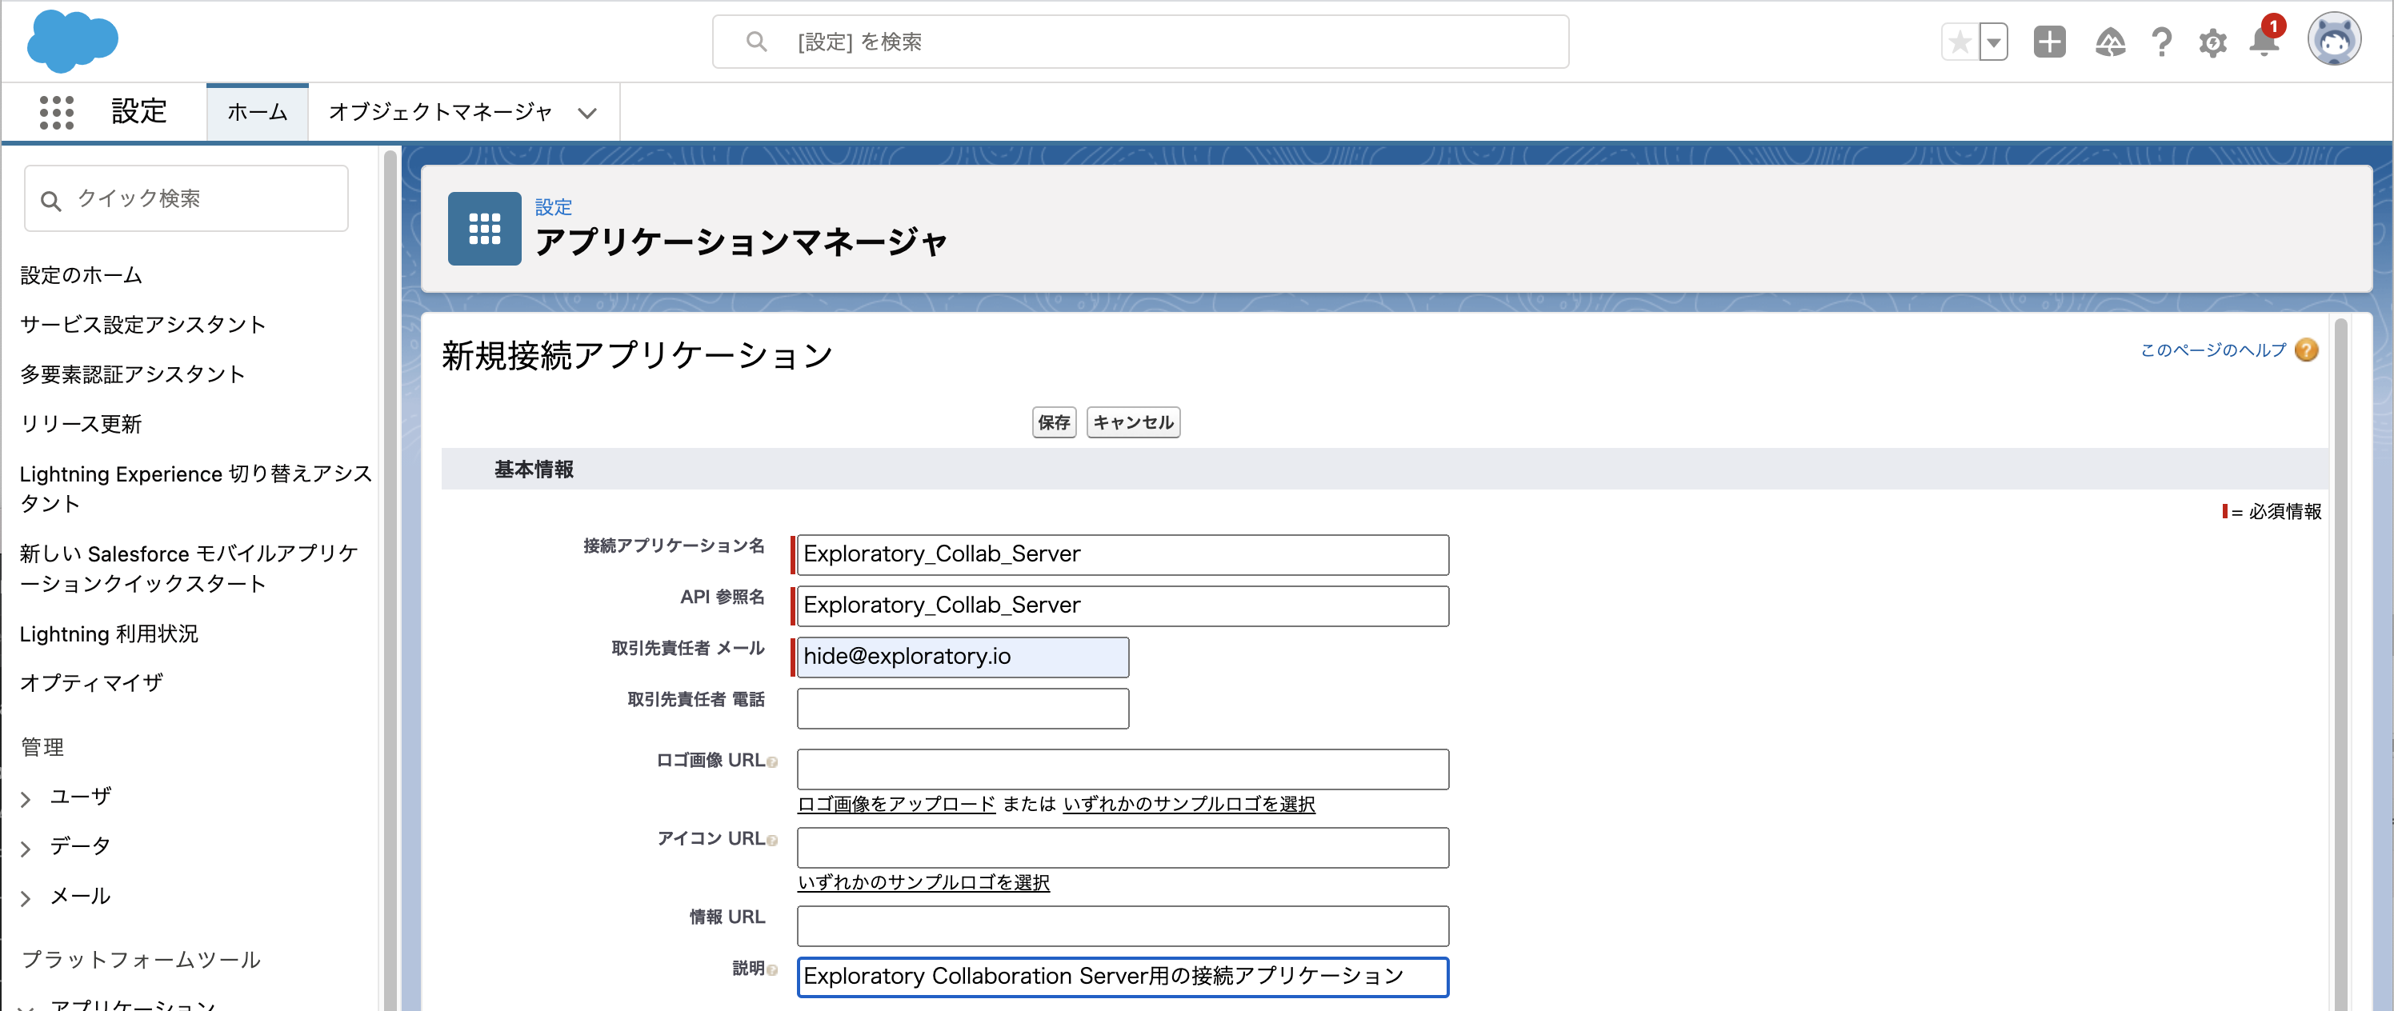Expand the ユーザ tree node

coord(26,798)
